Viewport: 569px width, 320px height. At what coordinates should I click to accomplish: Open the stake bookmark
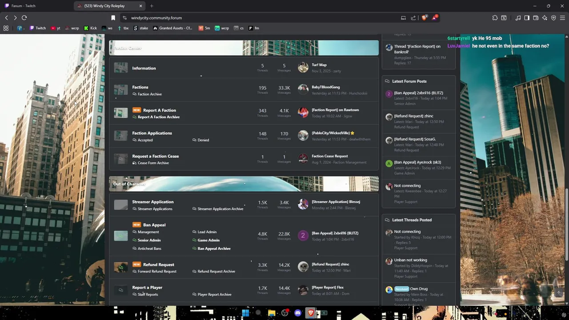point(140,28)
